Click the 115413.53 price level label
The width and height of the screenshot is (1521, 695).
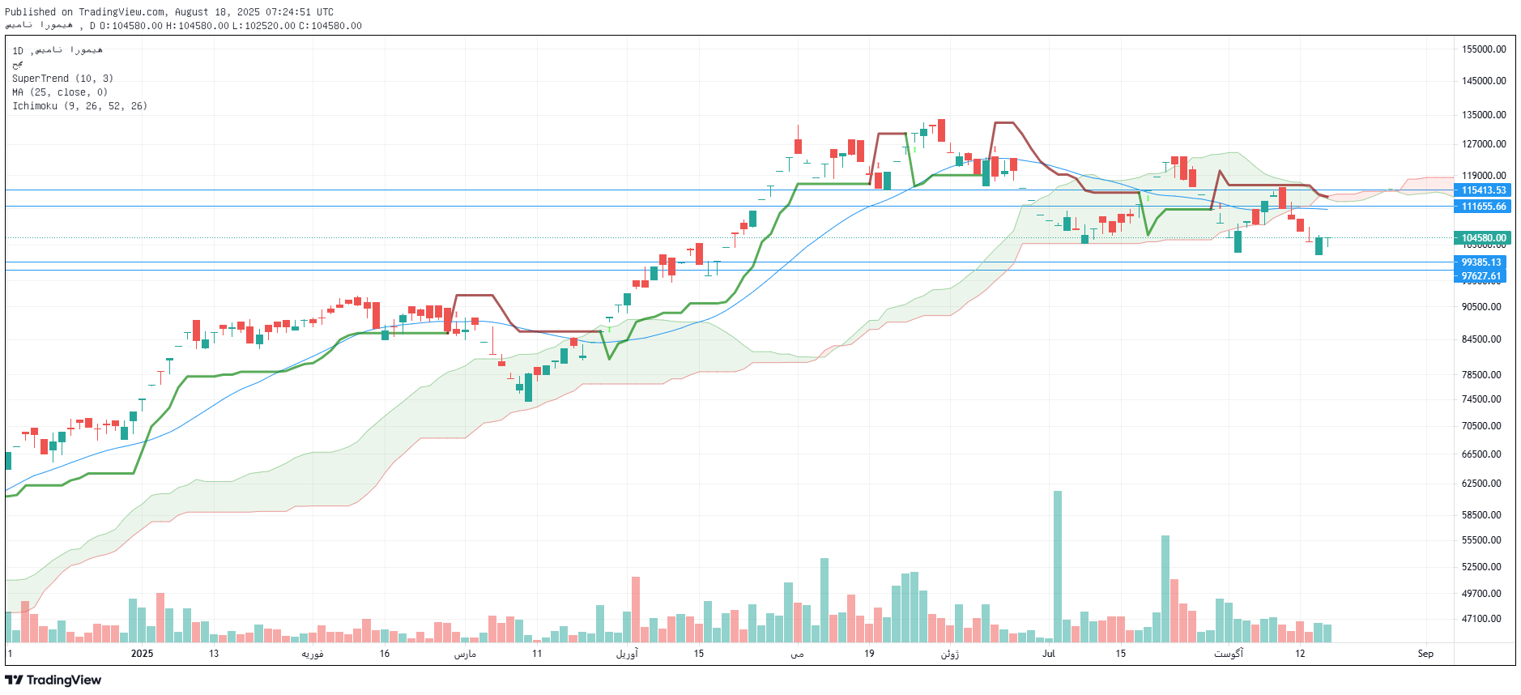point(1483,190)
